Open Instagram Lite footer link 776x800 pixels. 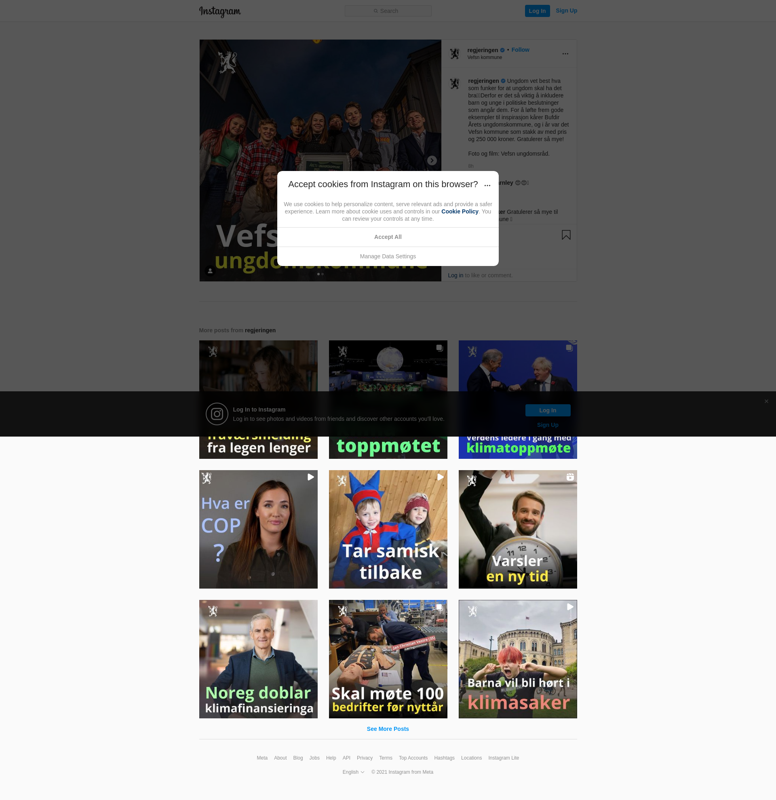(504, 758)
